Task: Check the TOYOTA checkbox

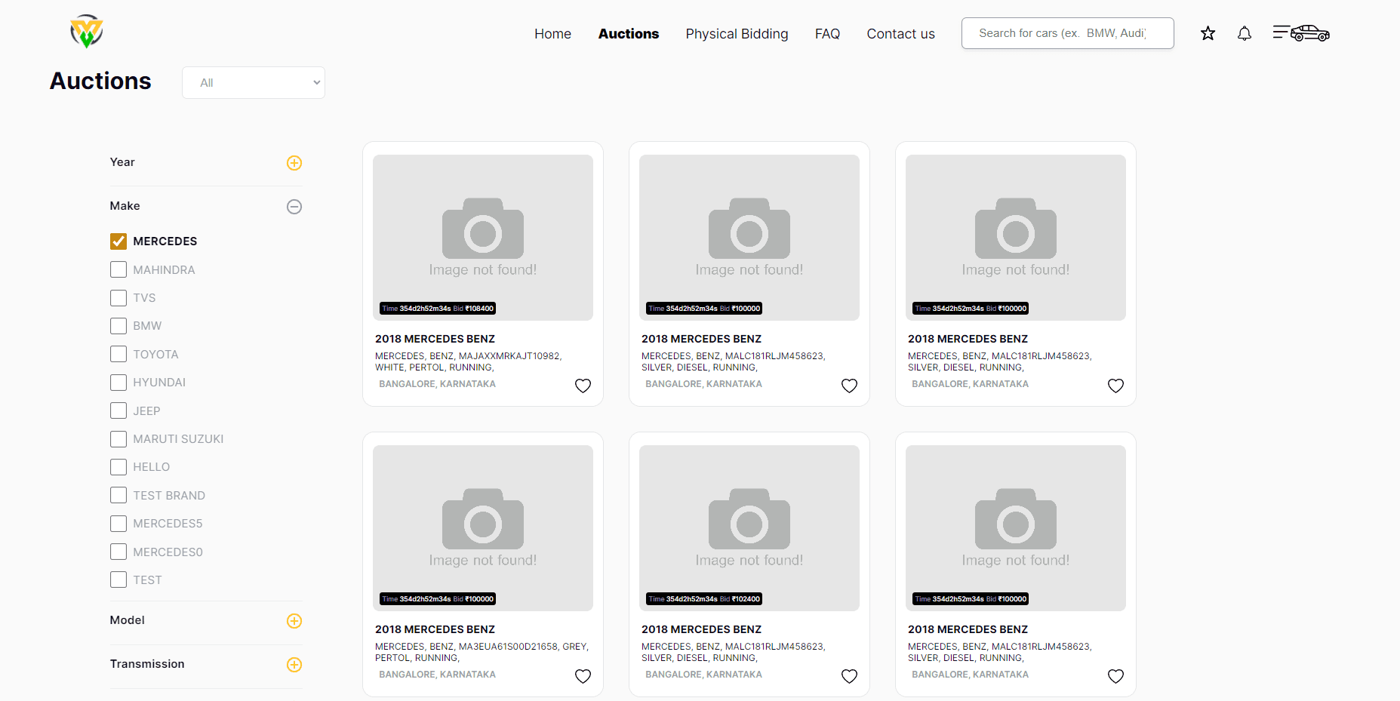Action: coord(118,354)
